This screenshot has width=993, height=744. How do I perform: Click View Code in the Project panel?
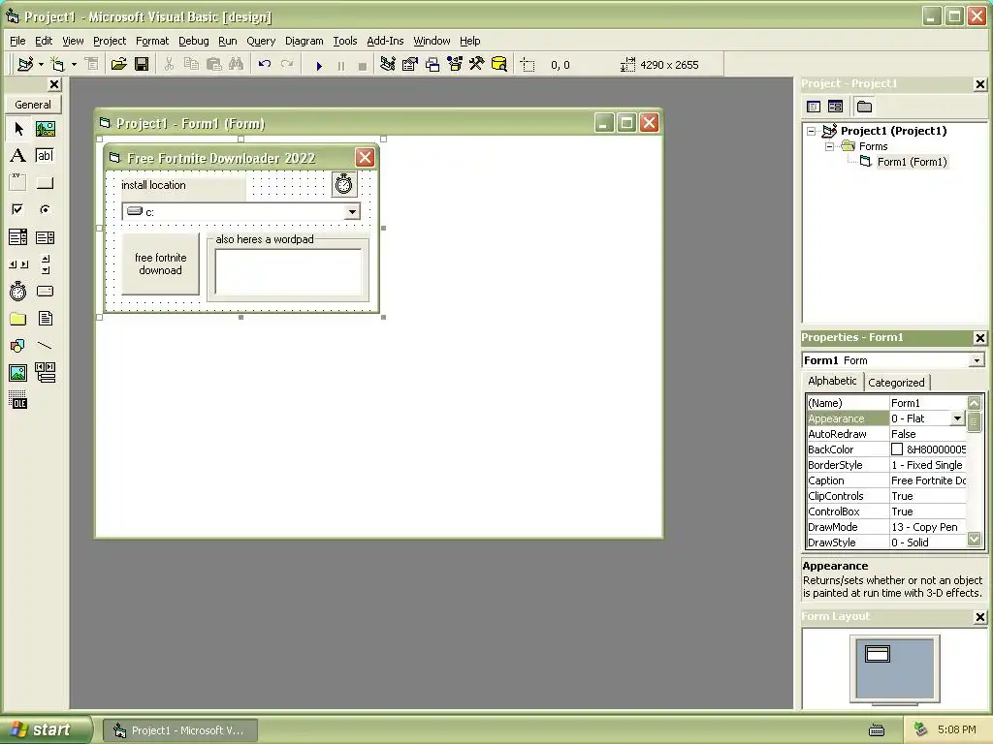coord(814,107)
